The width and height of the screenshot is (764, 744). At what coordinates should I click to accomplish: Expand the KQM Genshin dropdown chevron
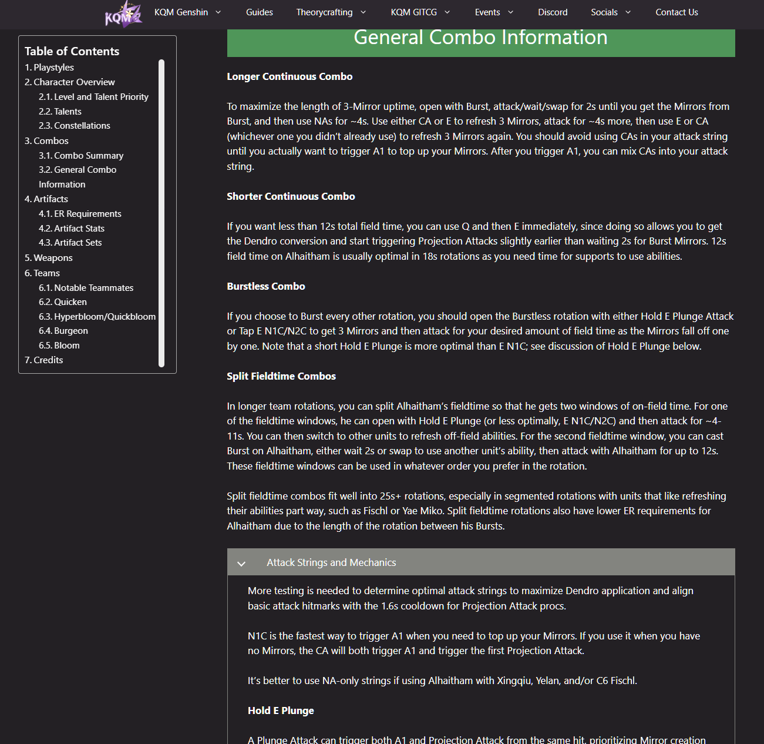pos(218,12)
